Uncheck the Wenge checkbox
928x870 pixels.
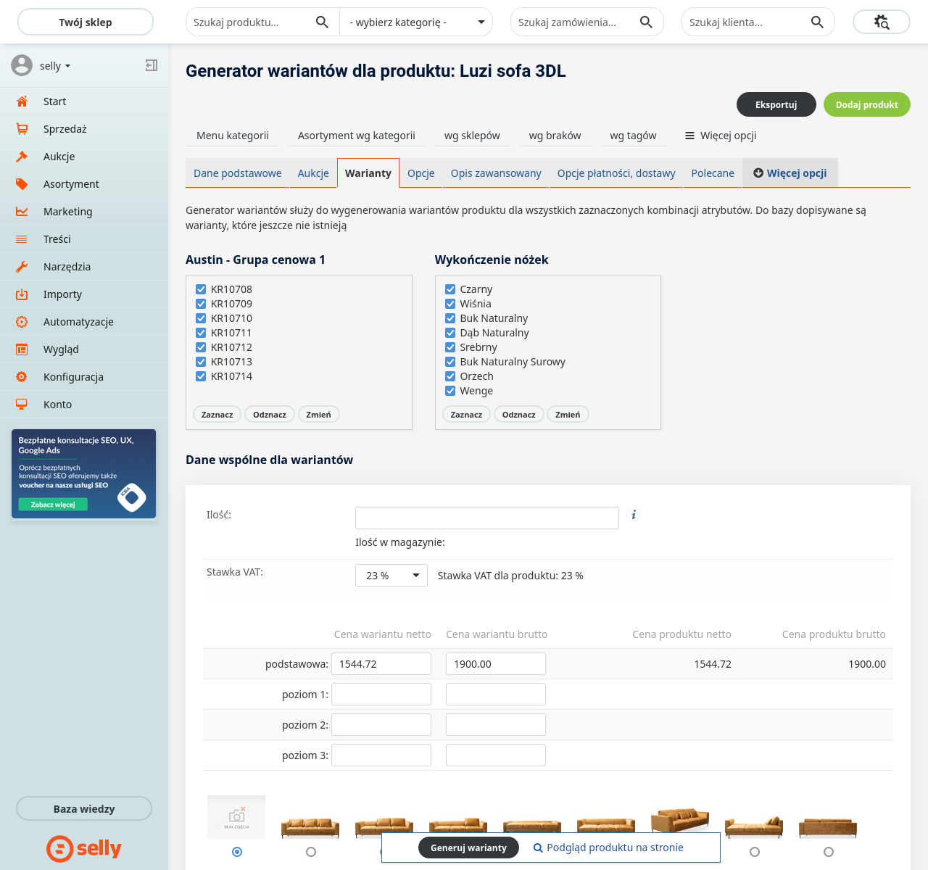pos(450,391)
